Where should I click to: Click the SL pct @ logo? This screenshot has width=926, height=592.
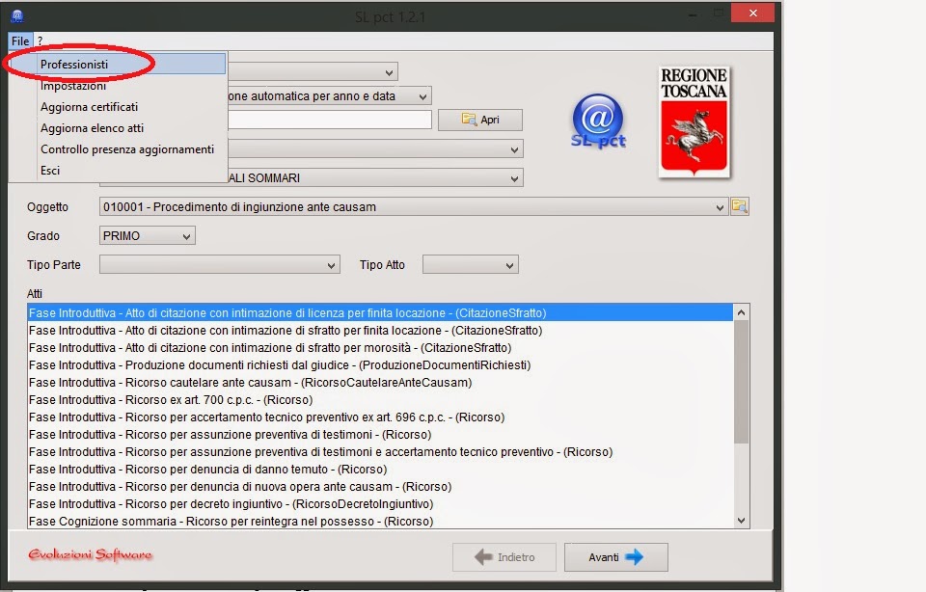click(598, 121)
